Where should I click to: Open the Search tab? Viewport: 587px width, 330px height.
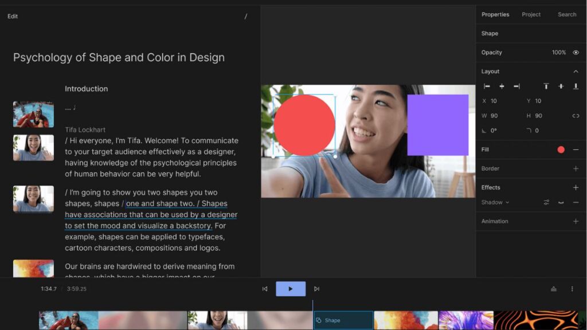pos(567,14)
